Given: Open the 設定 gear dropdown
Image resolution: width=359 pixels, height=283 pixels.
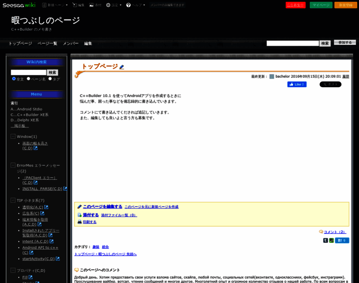Looking at the screenshot, I should (x=113, y=5).
